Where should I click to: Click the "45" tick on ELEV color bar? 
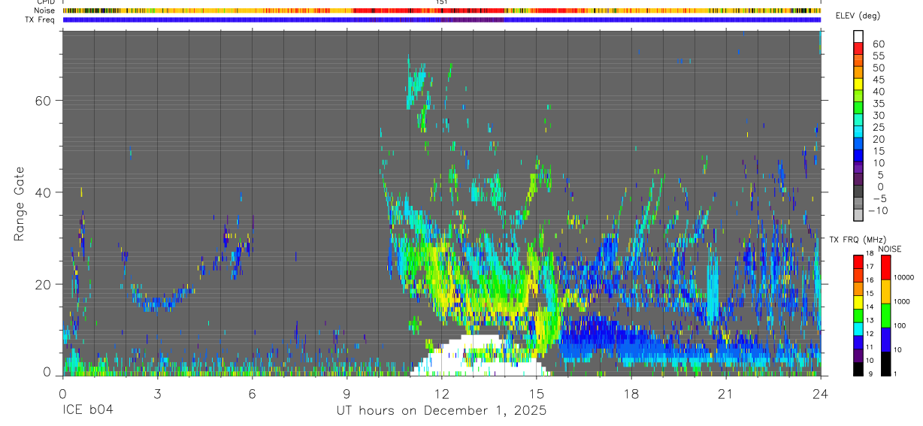click(x=879, y=80)
